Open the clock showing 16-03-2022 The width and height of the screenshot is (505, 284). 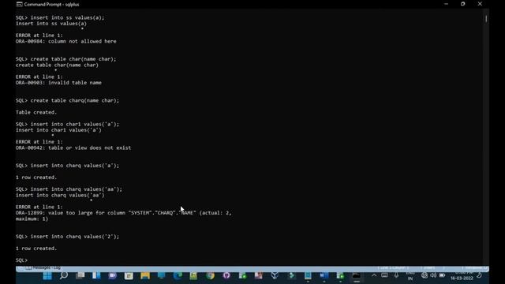tap(462, 275)
